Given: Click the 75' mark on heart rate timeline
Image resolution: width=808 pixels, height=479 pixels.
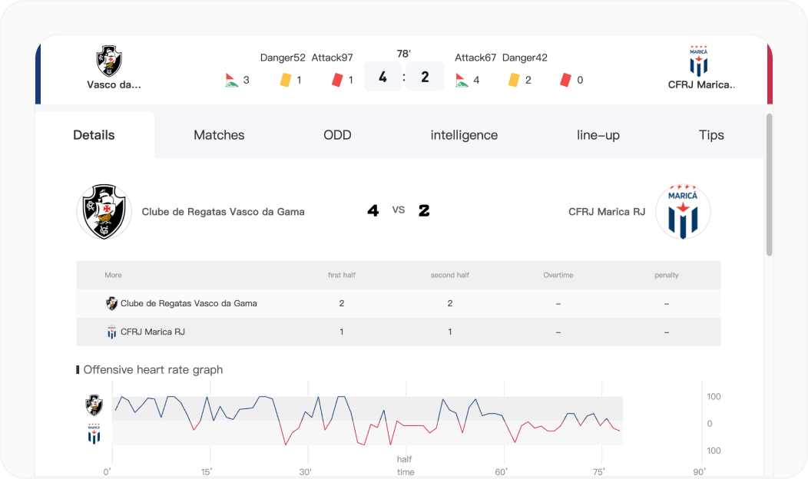Looking at the screenshot, I should [x=599, y=471].
